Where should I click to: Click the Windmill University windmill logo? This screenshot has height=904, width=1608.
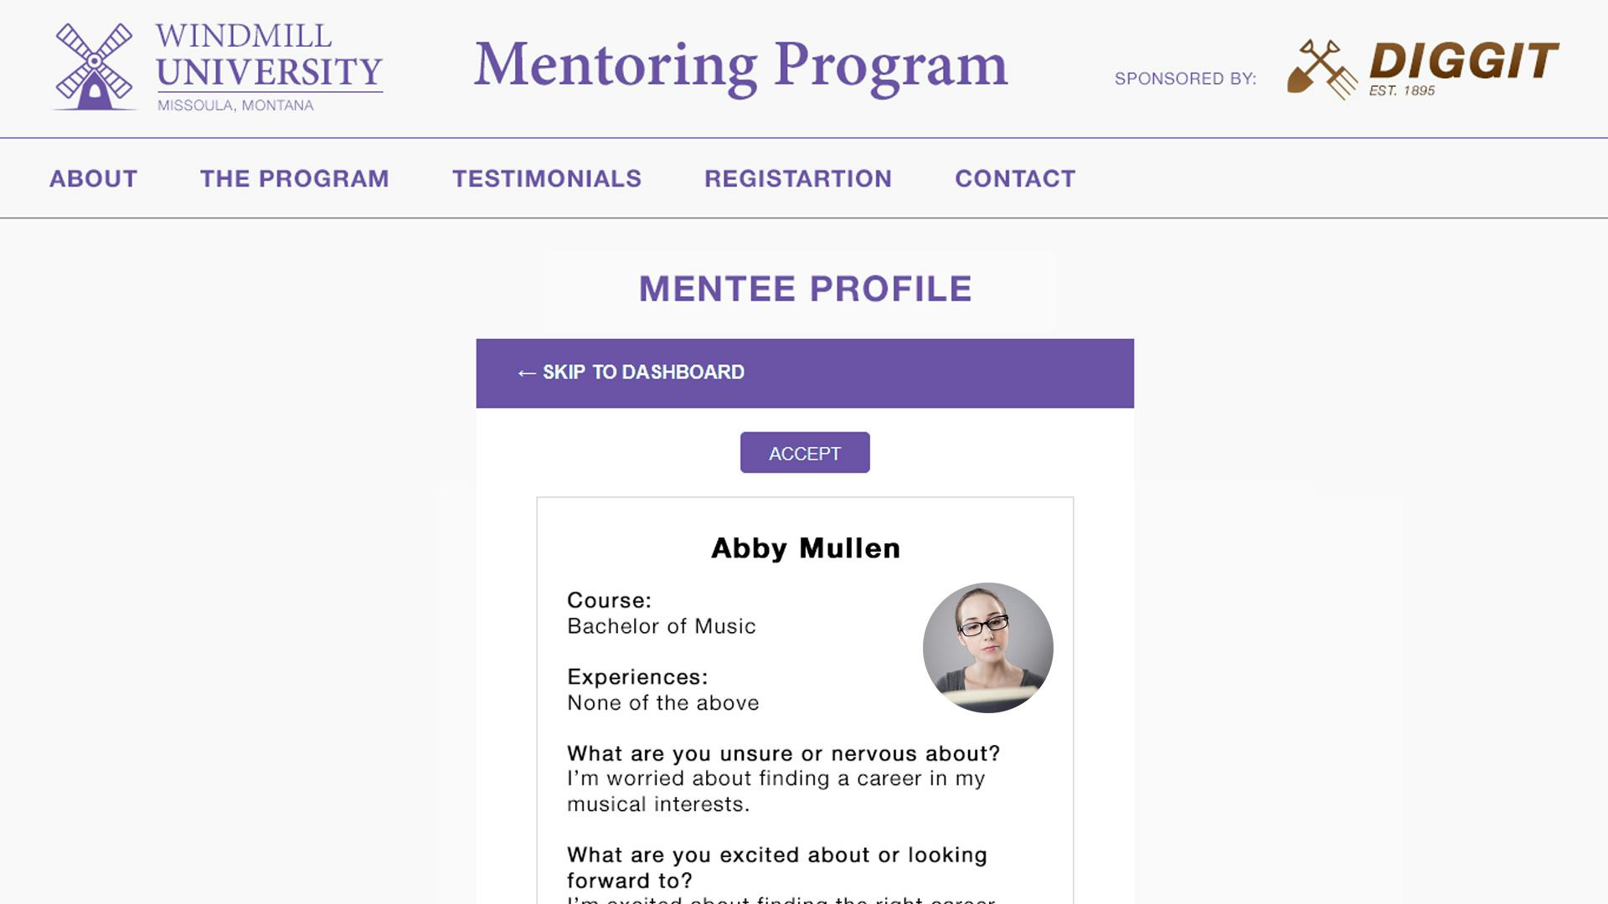[94, 64]
